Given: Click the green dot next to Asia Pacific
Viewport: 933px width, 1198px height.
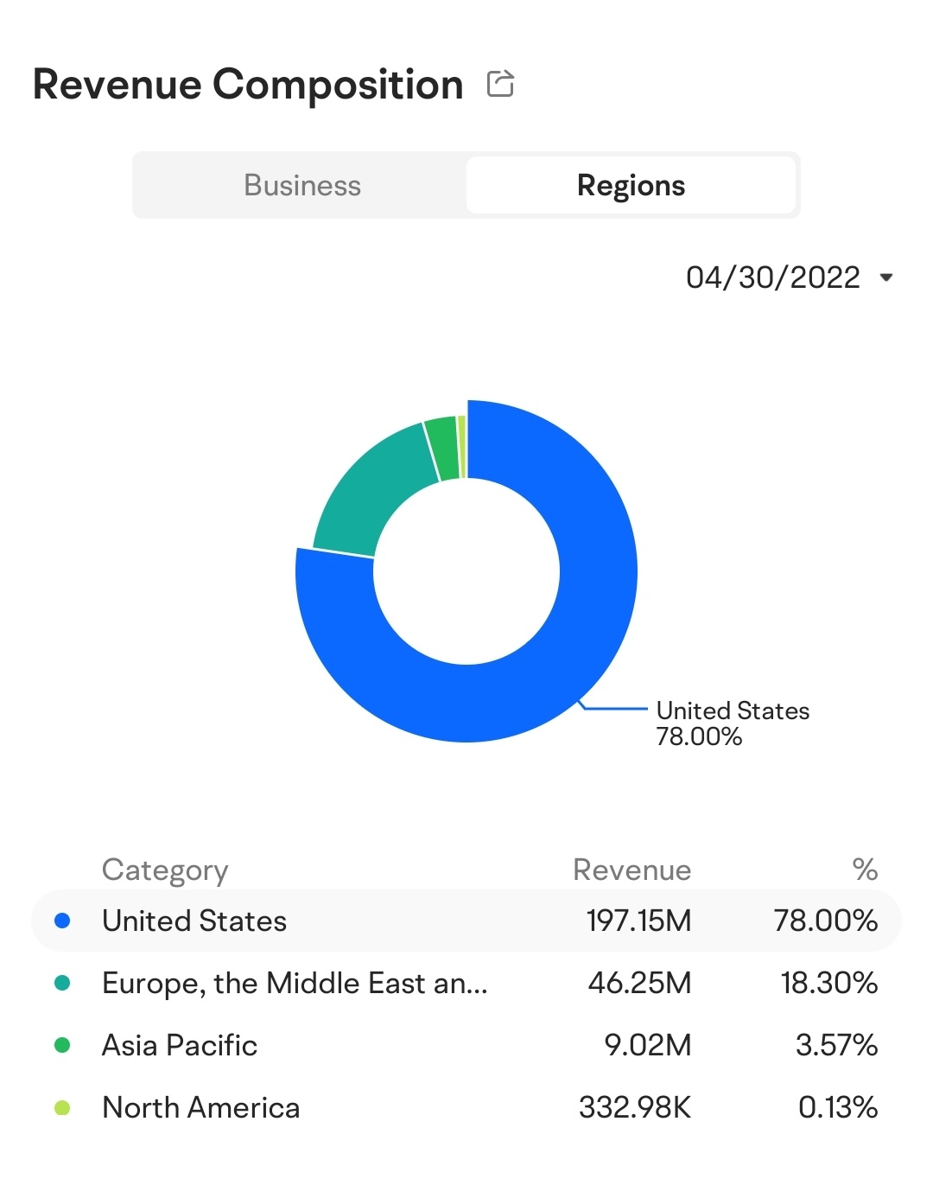Looking at the screenshot, I should click(x=62, y=1045).
